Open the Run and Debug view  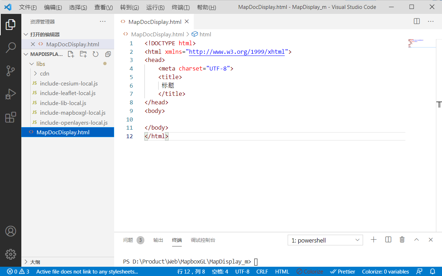(11, 94)
